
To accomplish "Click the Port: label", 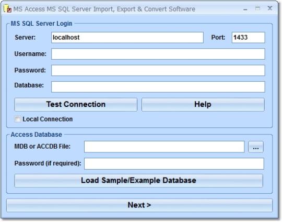I will pyautogui.click(x=218, y=38).
